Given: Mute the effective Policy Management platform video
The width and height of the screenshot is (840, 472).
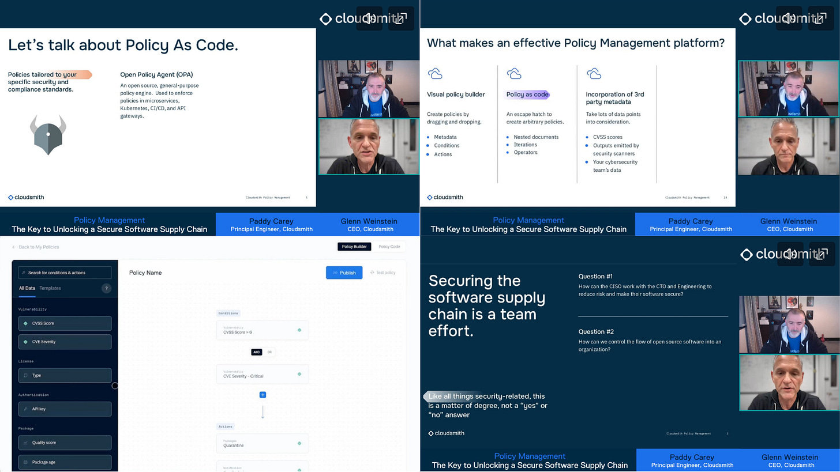Looking at the screenshot, I should (x=789, y=18).
